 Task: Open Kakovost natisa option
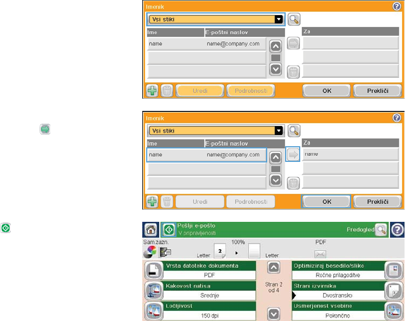click(200, 291)
